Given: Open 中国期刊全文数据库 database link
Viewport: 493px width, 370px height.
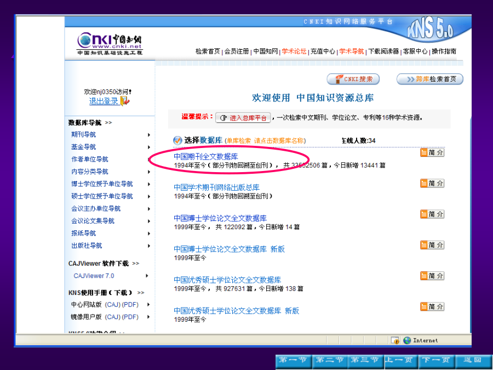Looking at the screenshot, I should (205, 156).
